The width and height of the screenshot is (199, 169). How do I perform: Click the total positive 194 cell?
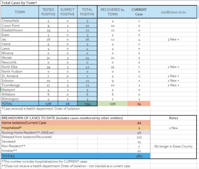point(87,103)
